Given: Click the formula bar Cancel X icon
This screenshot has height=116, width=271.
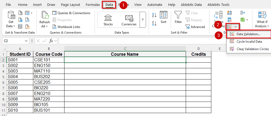Looking at the screenshot, I should [x=38, y=41].
